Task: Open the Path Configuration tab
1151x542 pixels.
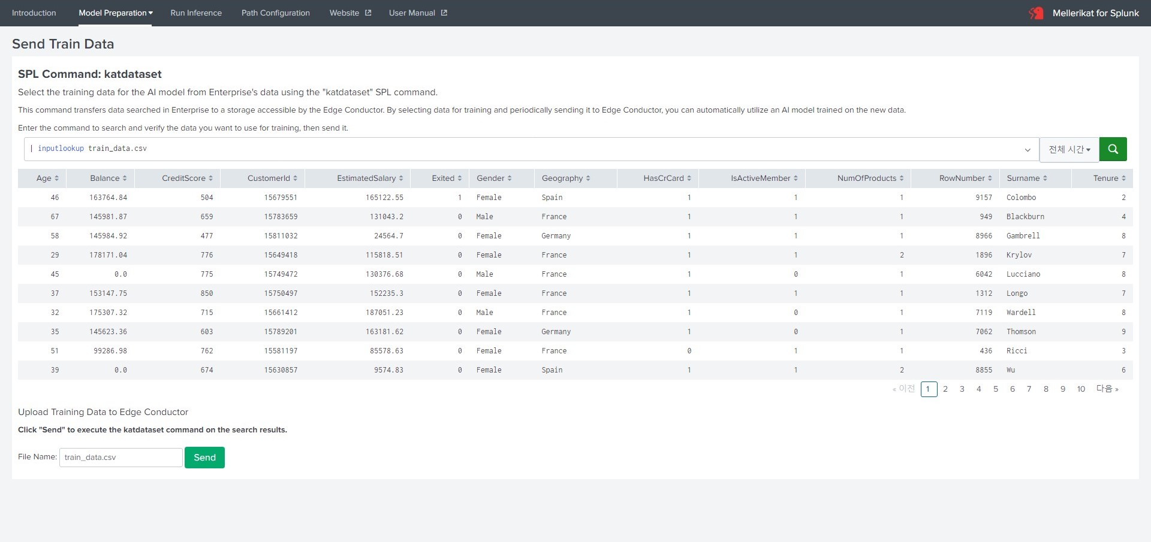Action: point(276,13)
